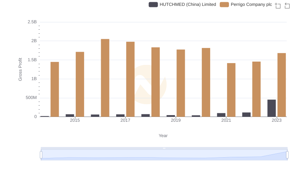Click the HUTCHMED bar for 2021
The height and width of the screenshot is (169, 294).
pyautogui.click(x=221, y=115)
